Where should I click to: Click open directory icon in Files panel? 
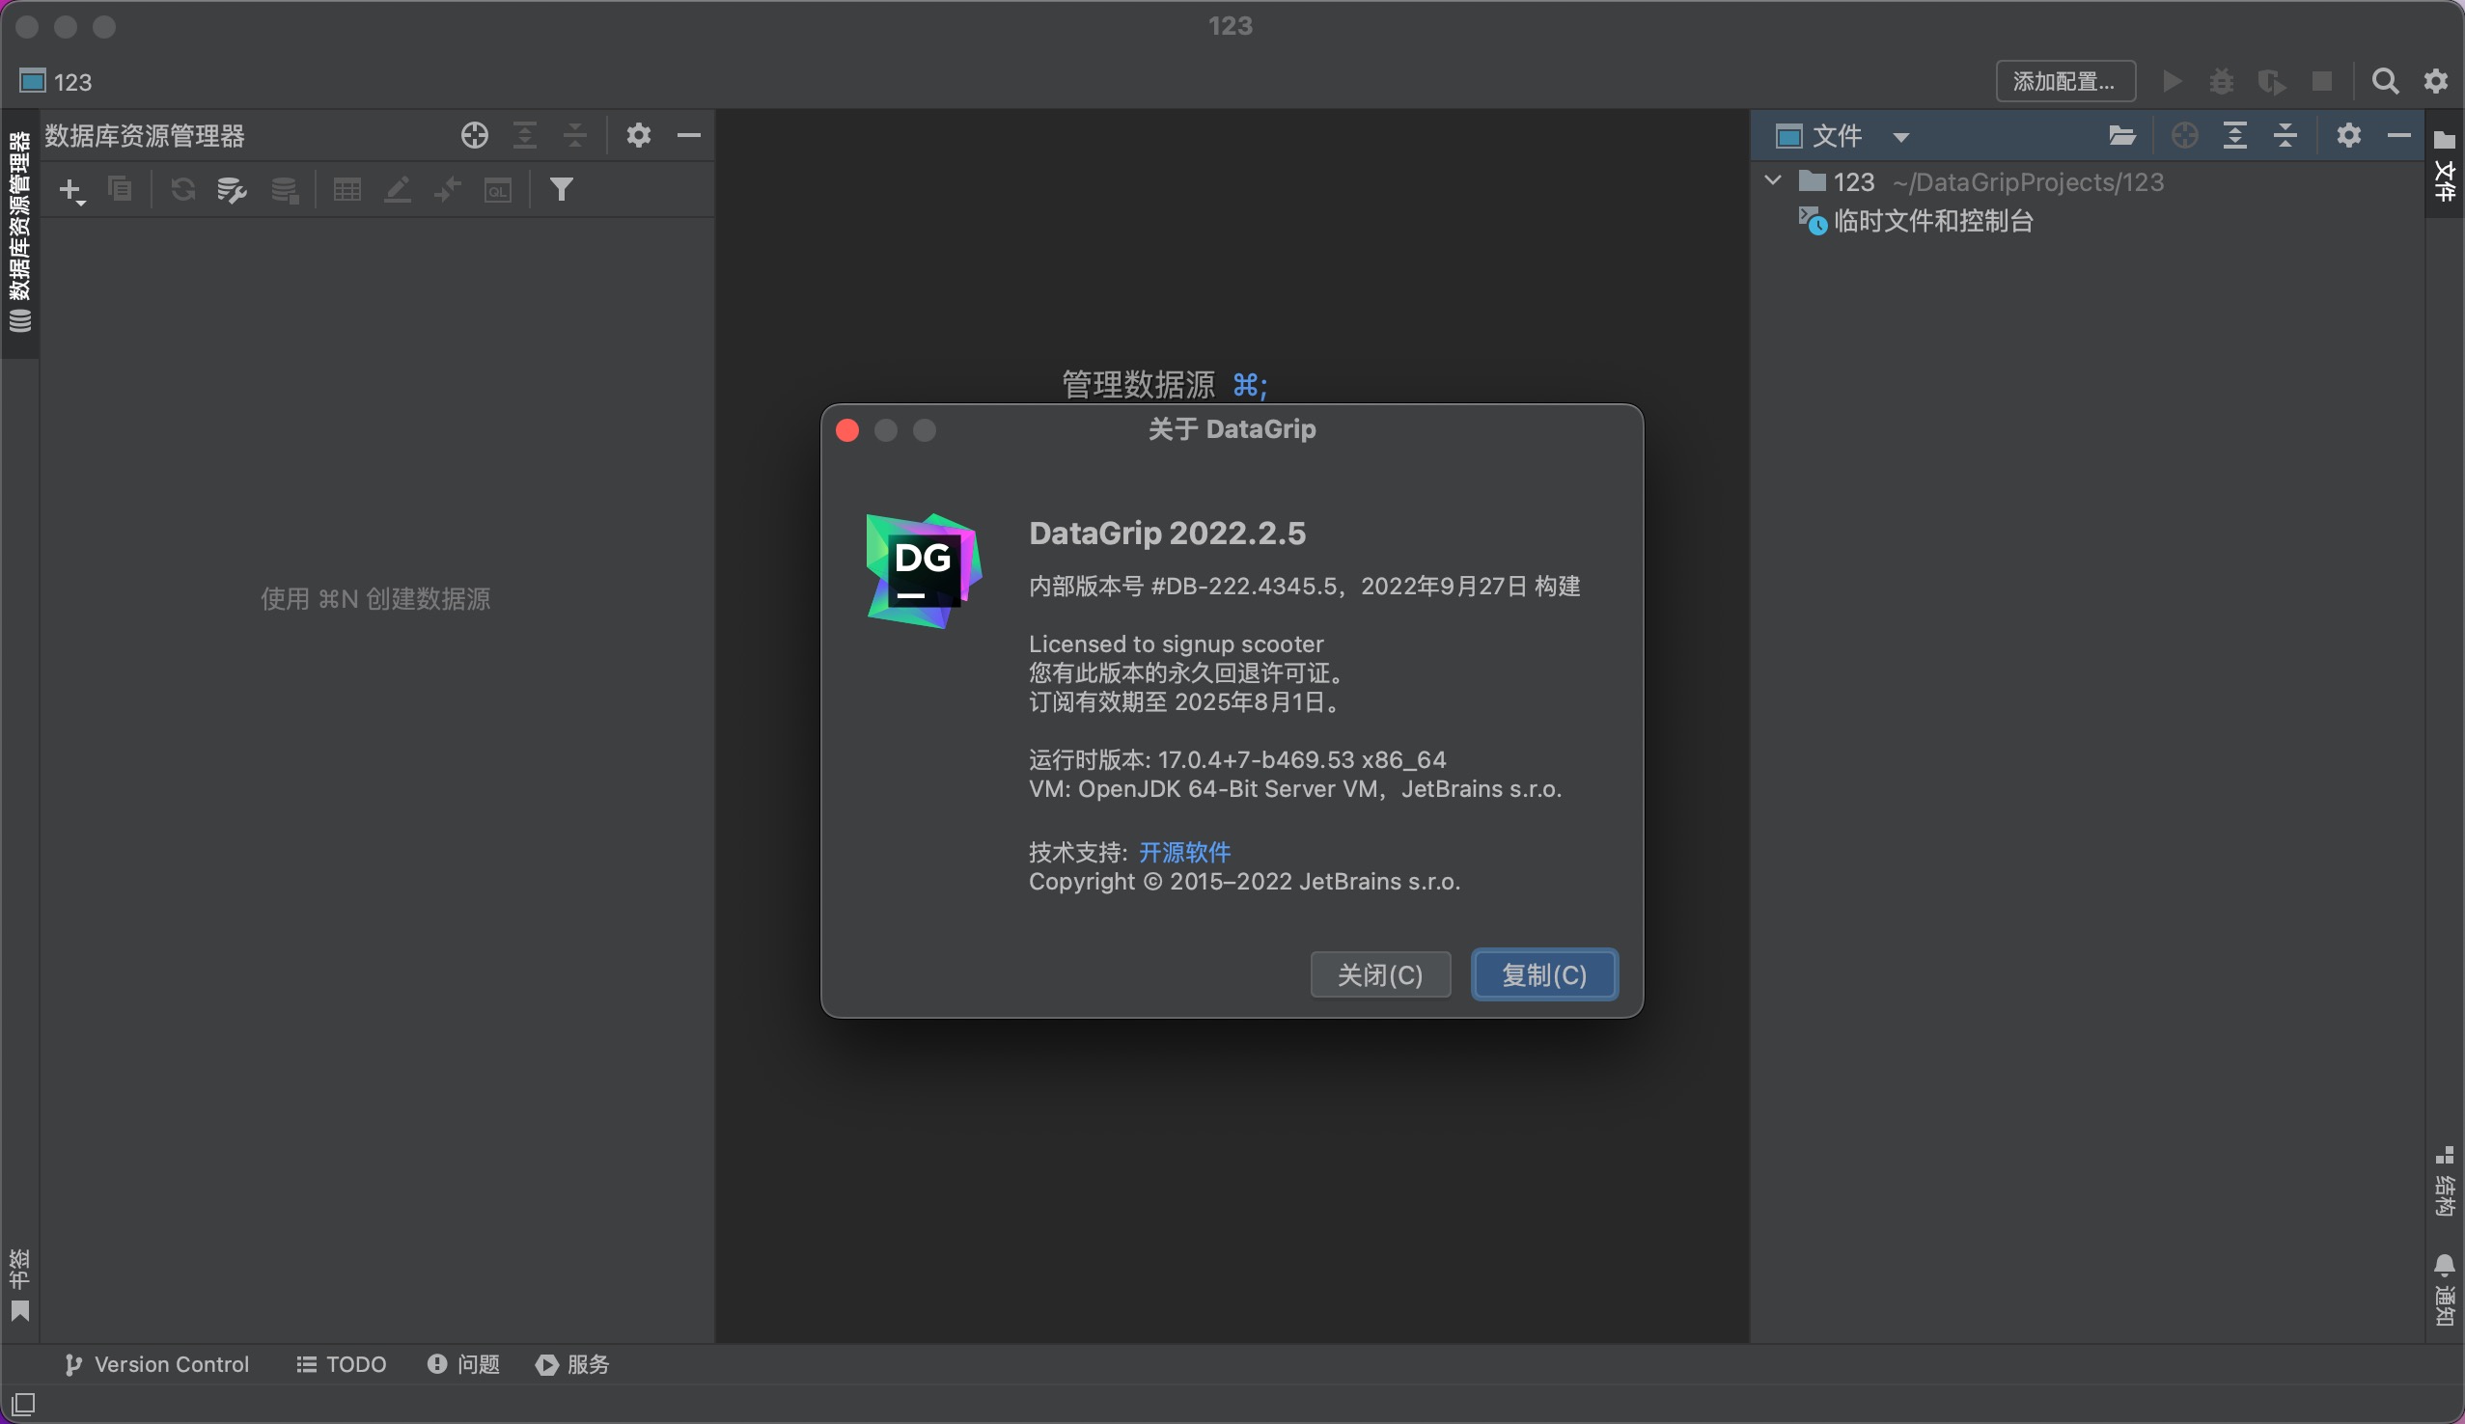point(2121,135)
